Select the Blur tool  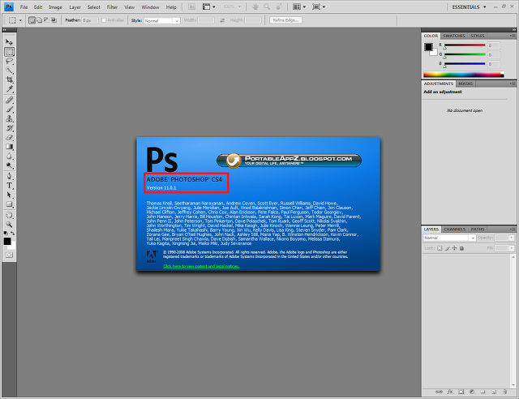(x=9, y=157)
